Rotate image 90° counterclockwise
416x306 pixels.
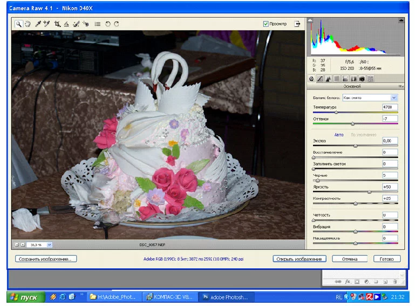pos(107,24)
